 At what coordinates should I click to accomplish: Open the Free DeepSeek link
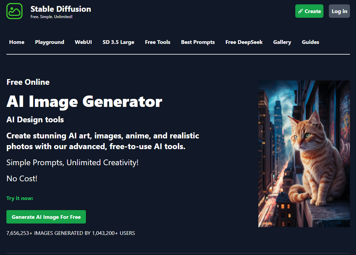tap(244, 42)
